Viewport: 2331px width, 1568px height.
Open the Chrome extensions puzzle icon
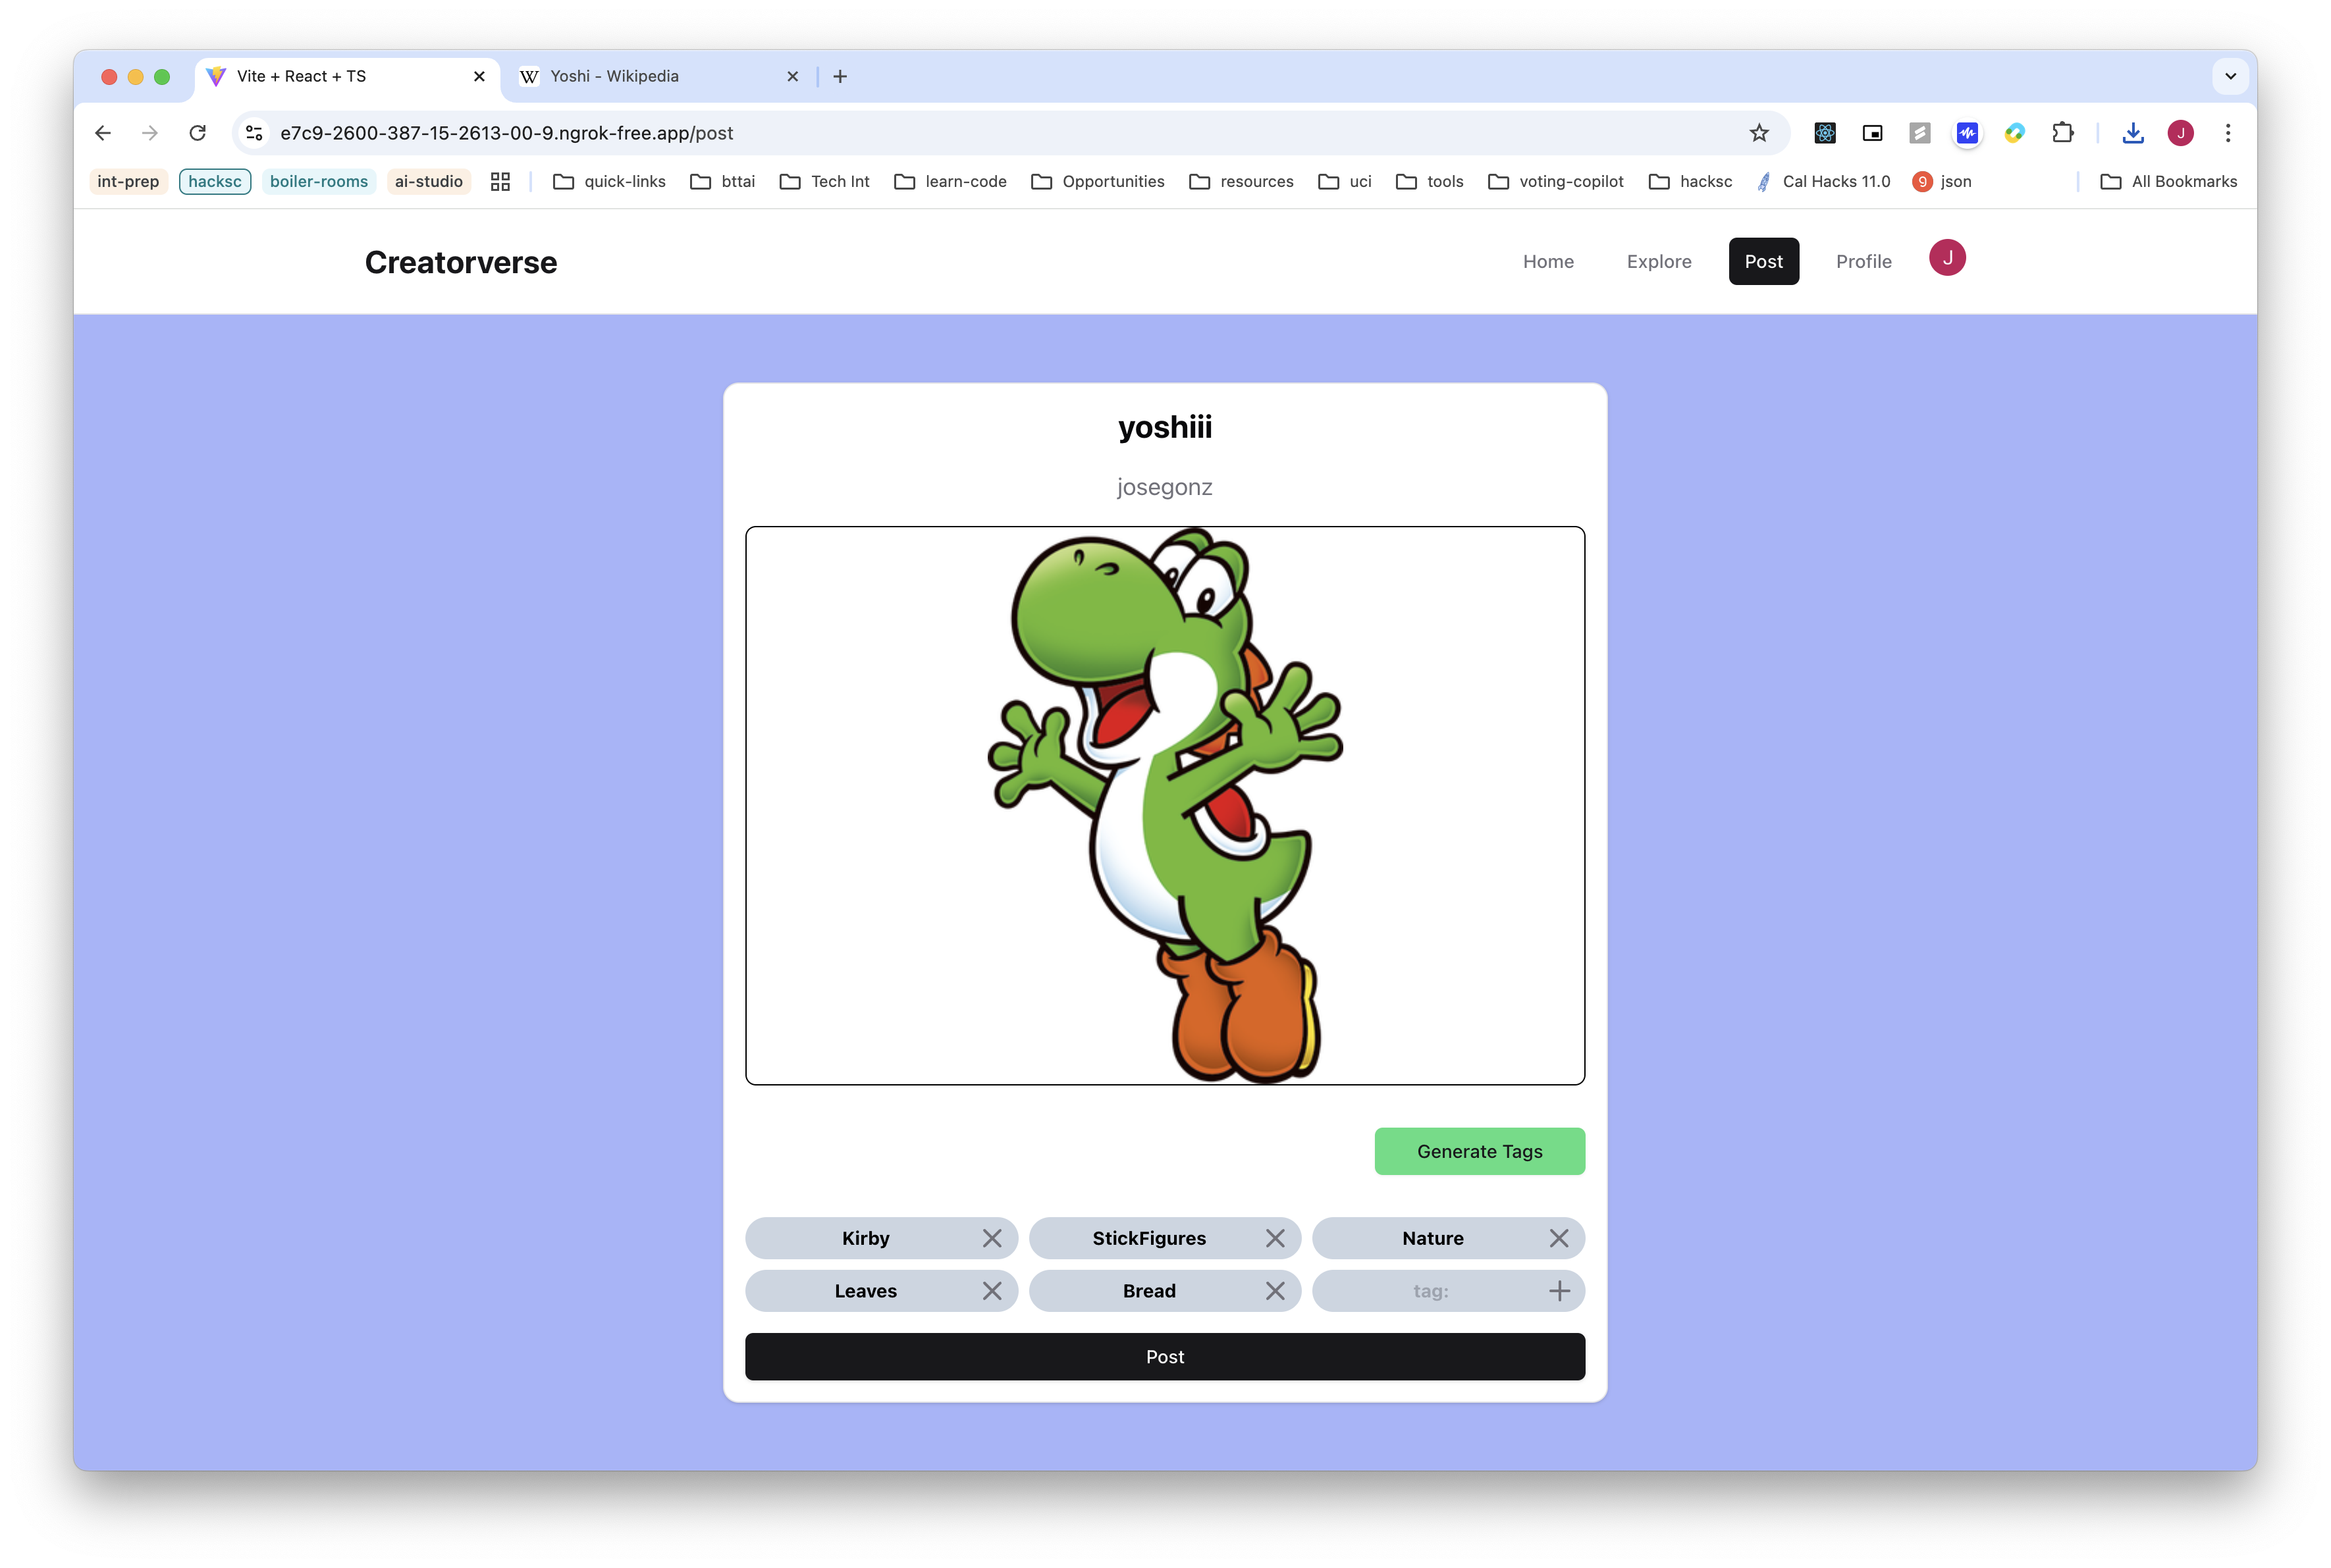(x=2062, y=133)
